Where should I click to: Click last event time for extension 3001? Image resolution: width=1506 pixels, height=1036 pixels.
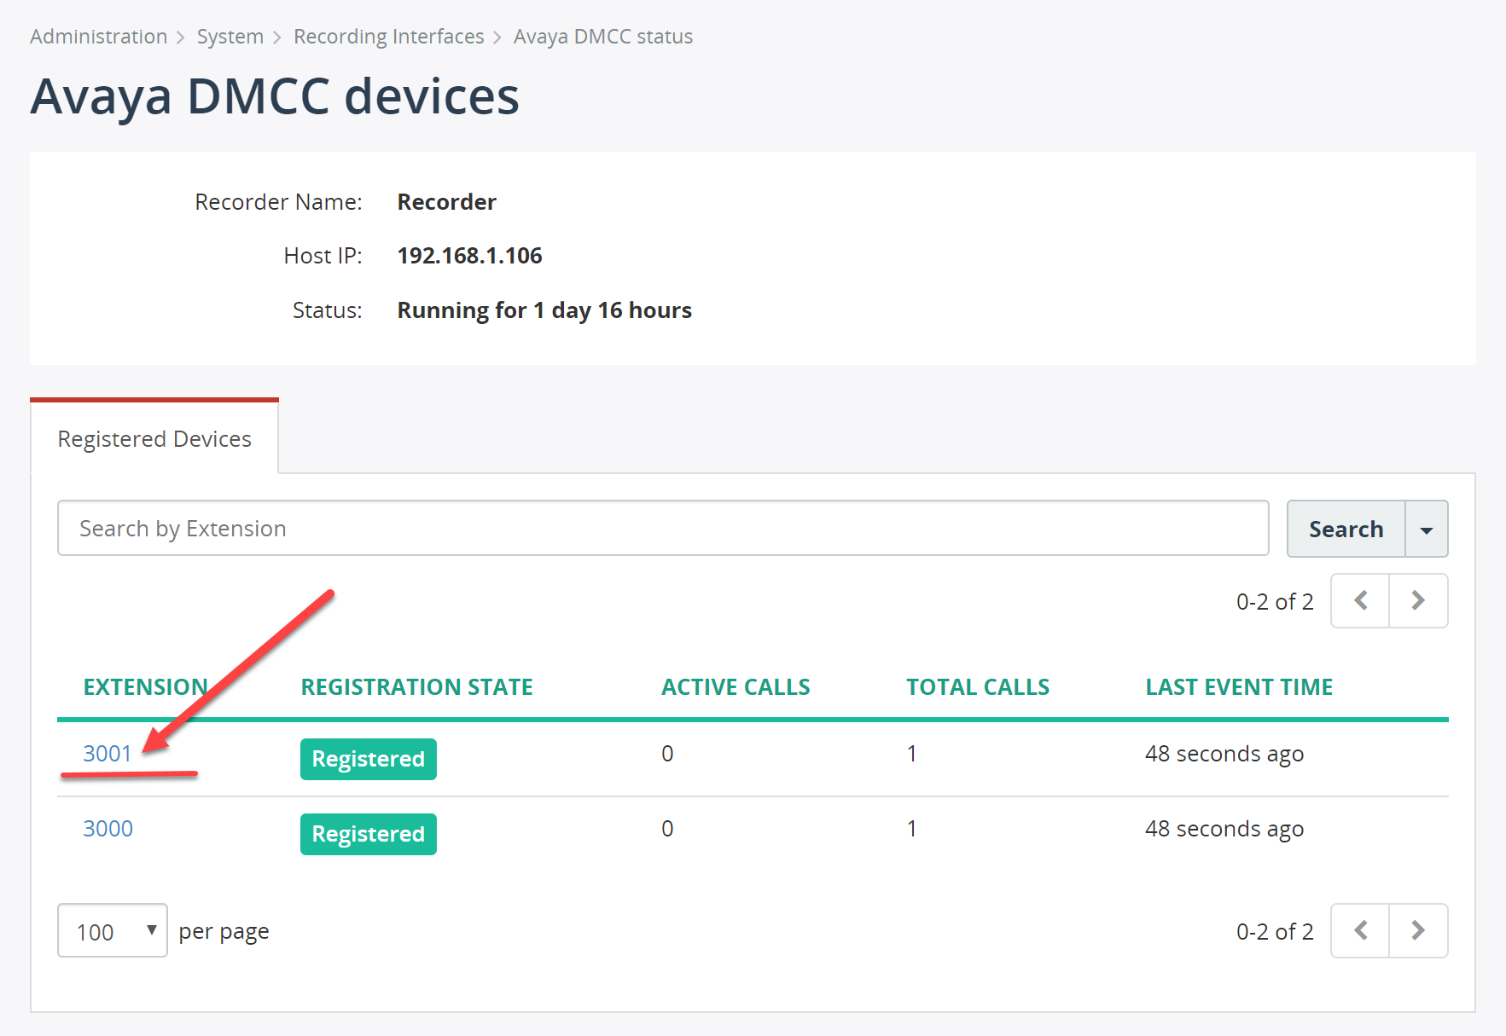click(x=1224, y=754)
